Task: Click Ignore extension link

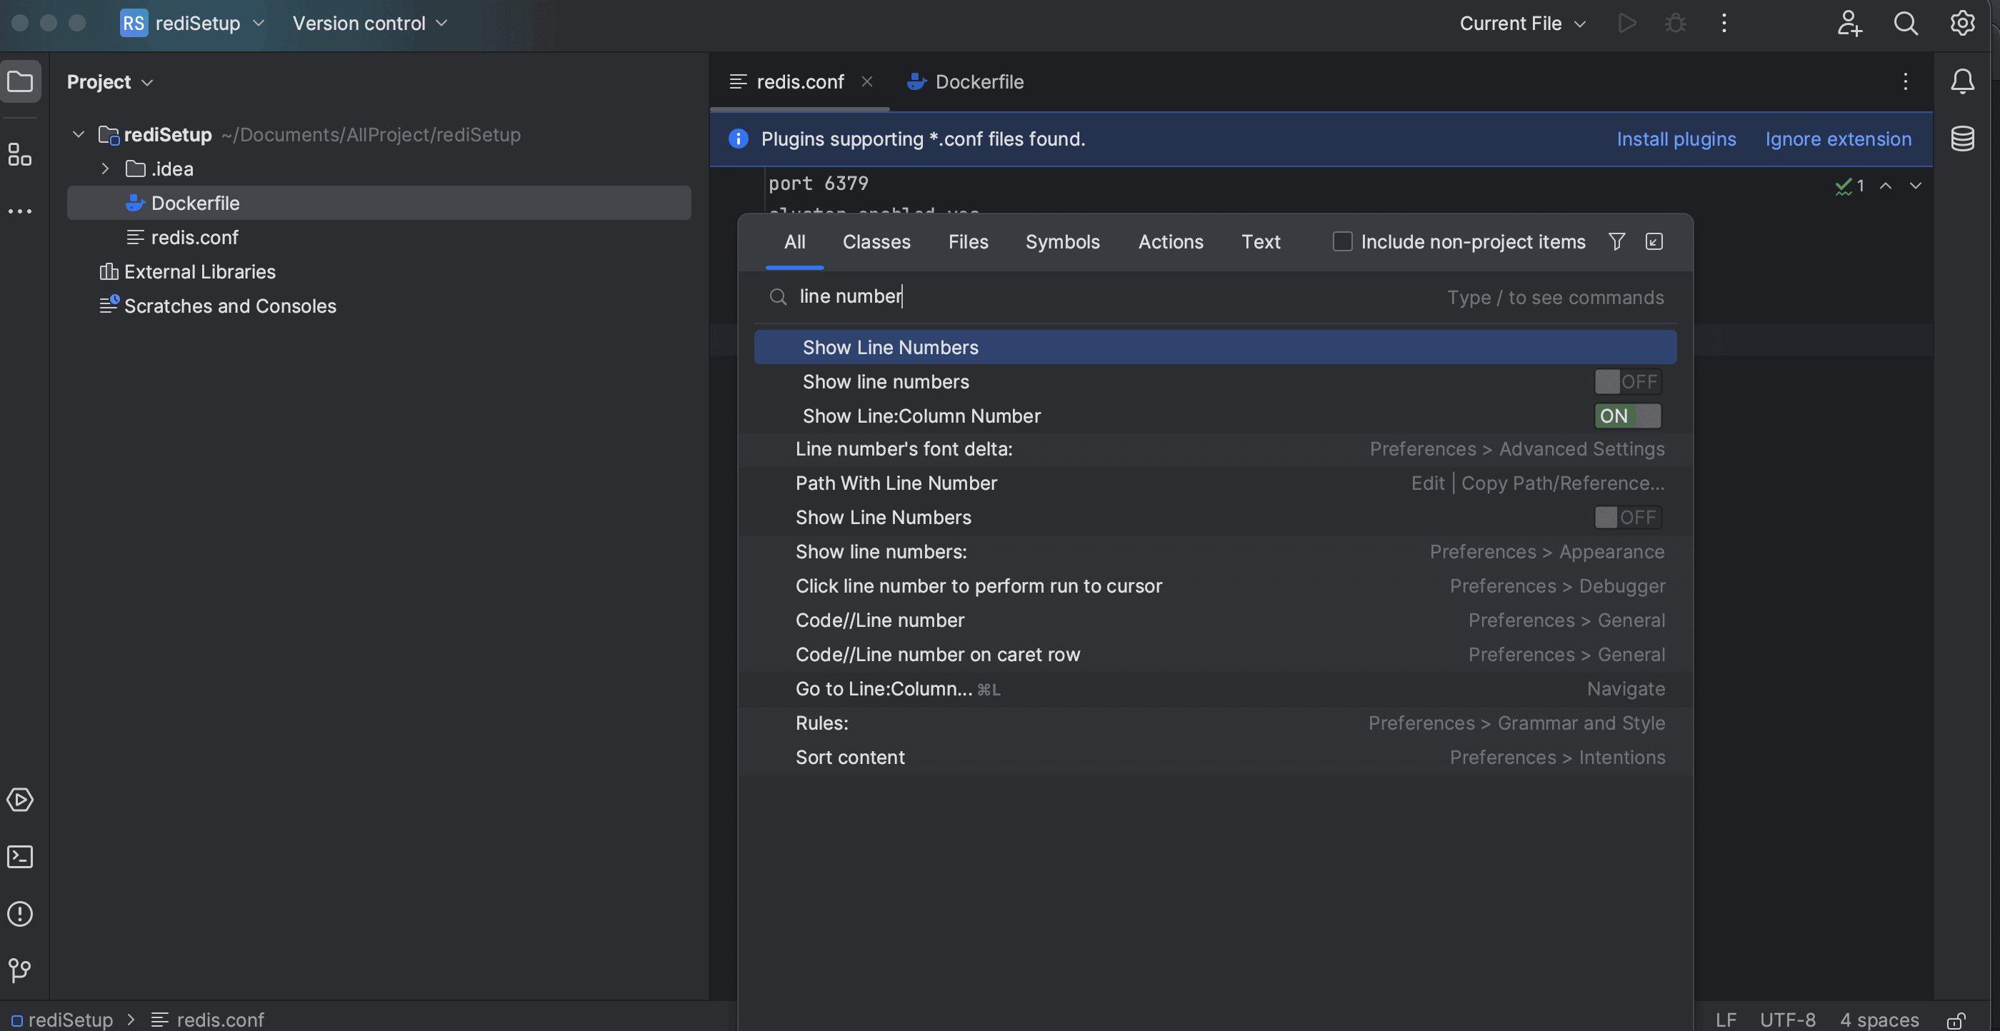Action: click(1838, 139)
